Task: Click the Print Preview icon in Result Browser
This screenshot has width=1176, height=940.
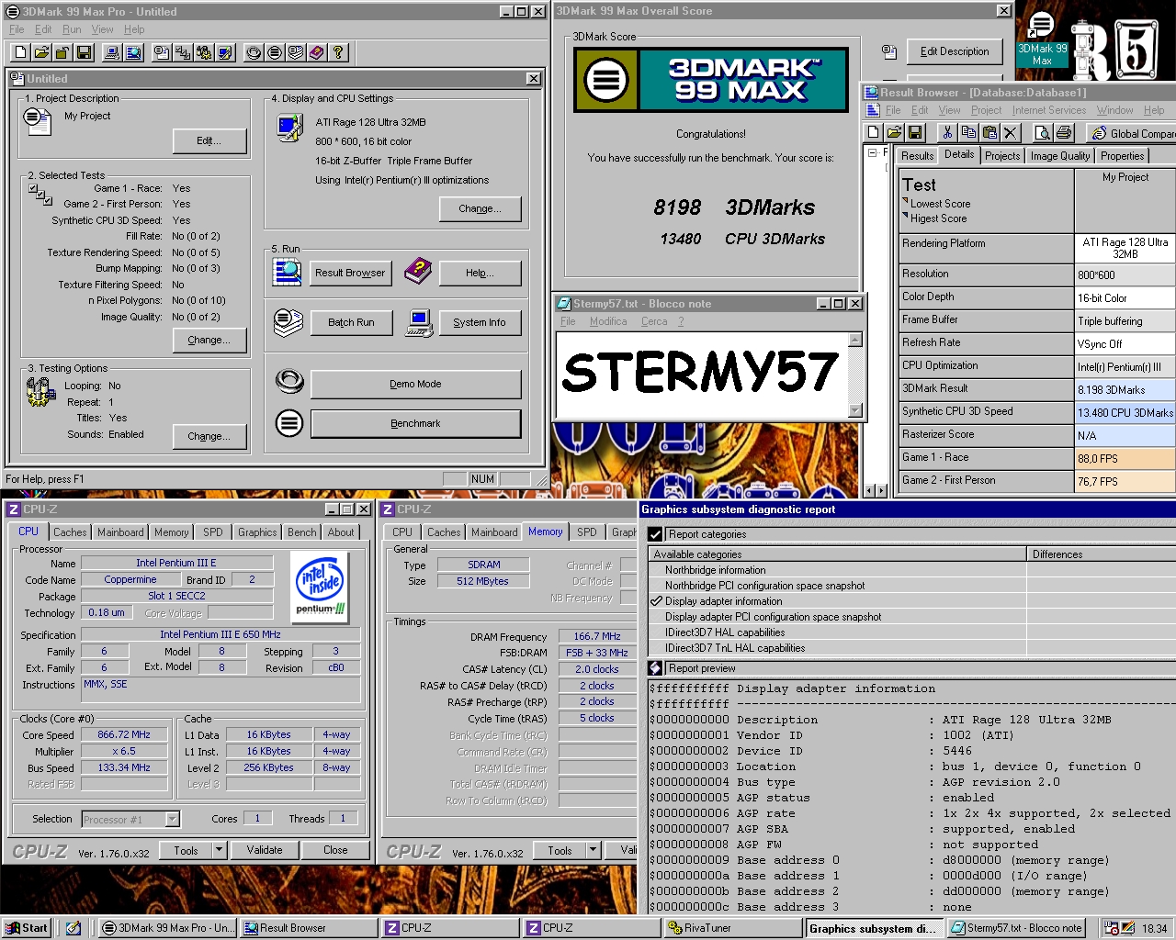Action: [x=1042, y=132]
